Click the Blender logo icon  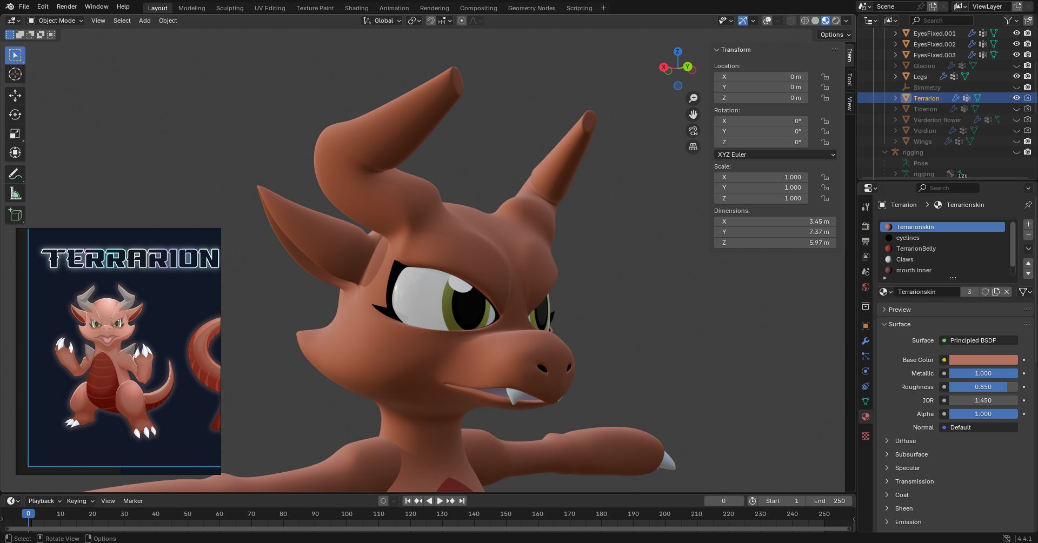click(10, 6)
